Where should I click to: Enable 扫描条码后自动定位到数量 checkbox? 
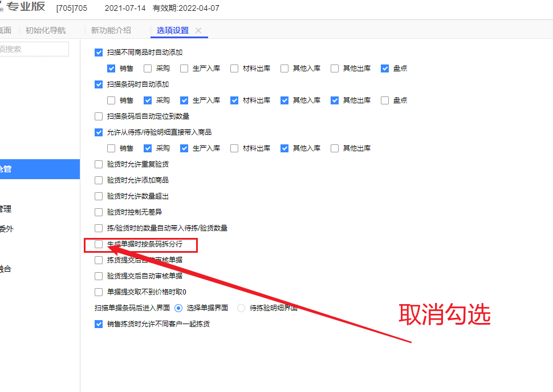pos(99,116)
